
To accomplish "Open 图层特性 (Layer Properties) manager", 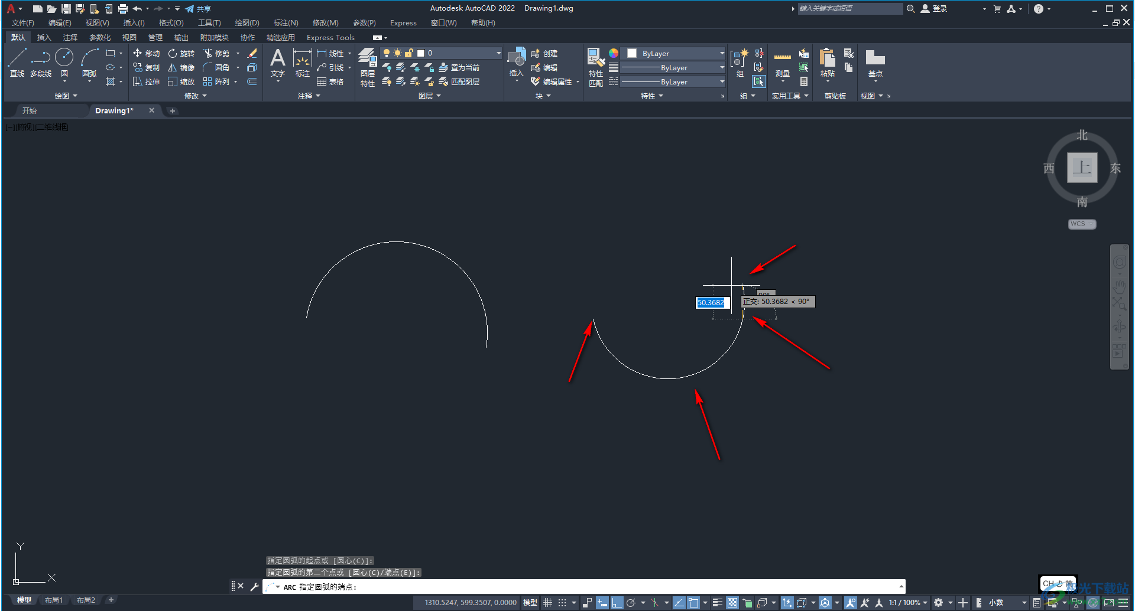I will point(368,67).
